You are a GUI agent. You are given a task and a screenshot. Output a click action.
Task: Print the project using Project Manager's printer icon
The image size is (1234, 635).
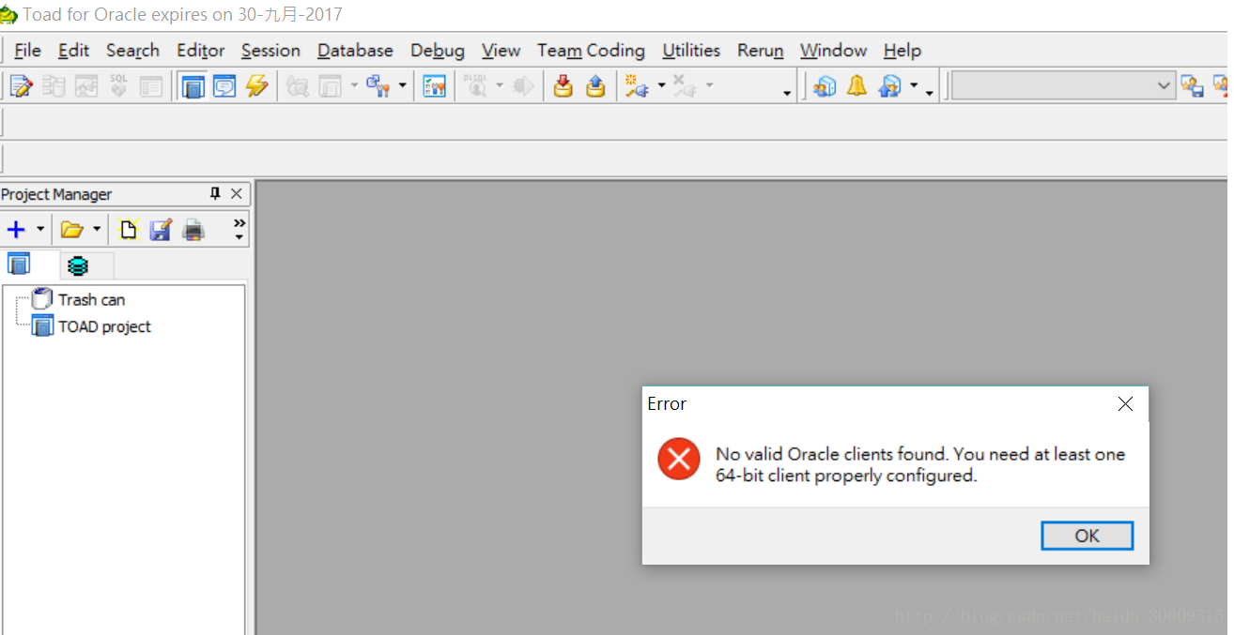(193, 229)
